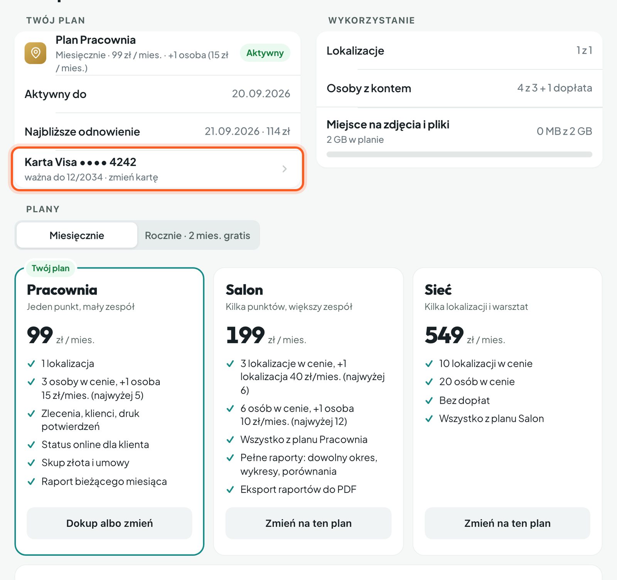Image resolution: width=617 pixels, height=580 pixels.
Task: Click the checkmark next to '1 lokalizacja'
Action: pyautogui.click(x=32, y=364)
